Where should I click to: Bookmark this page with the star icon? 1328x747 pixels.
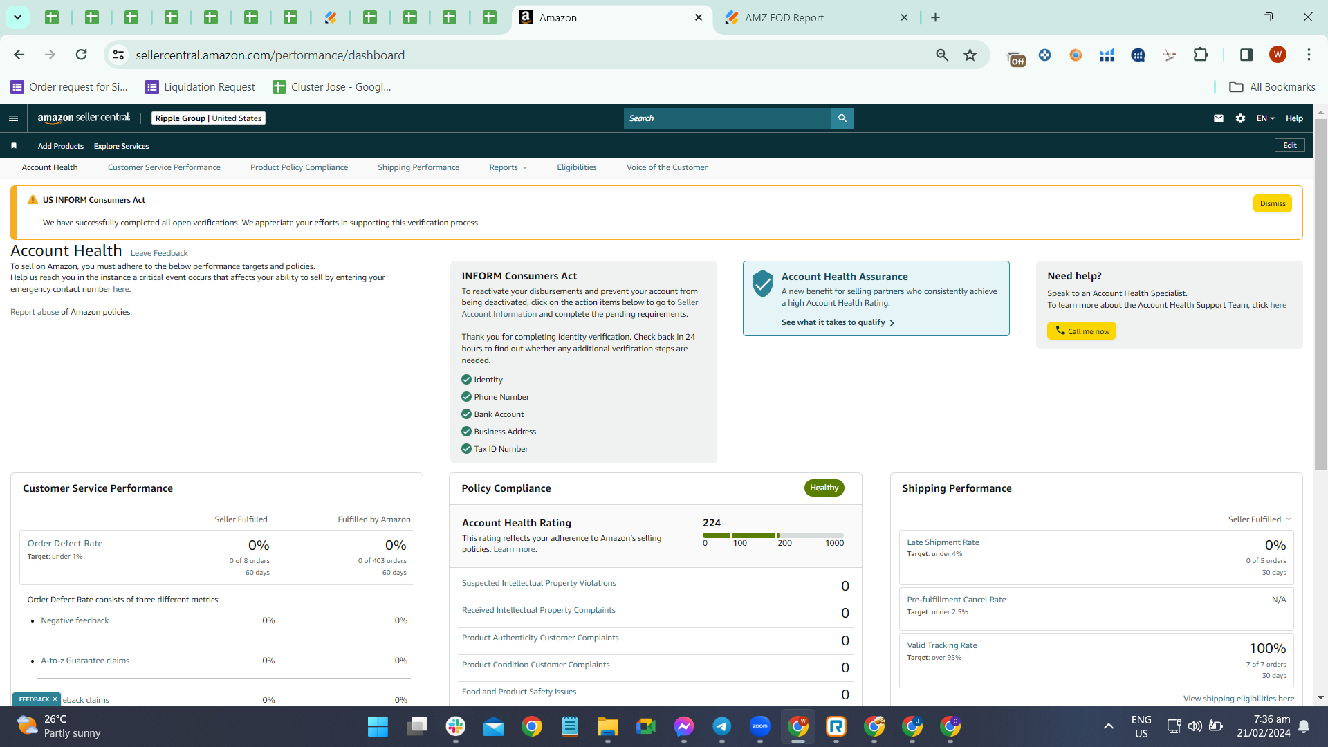[970, 55]
